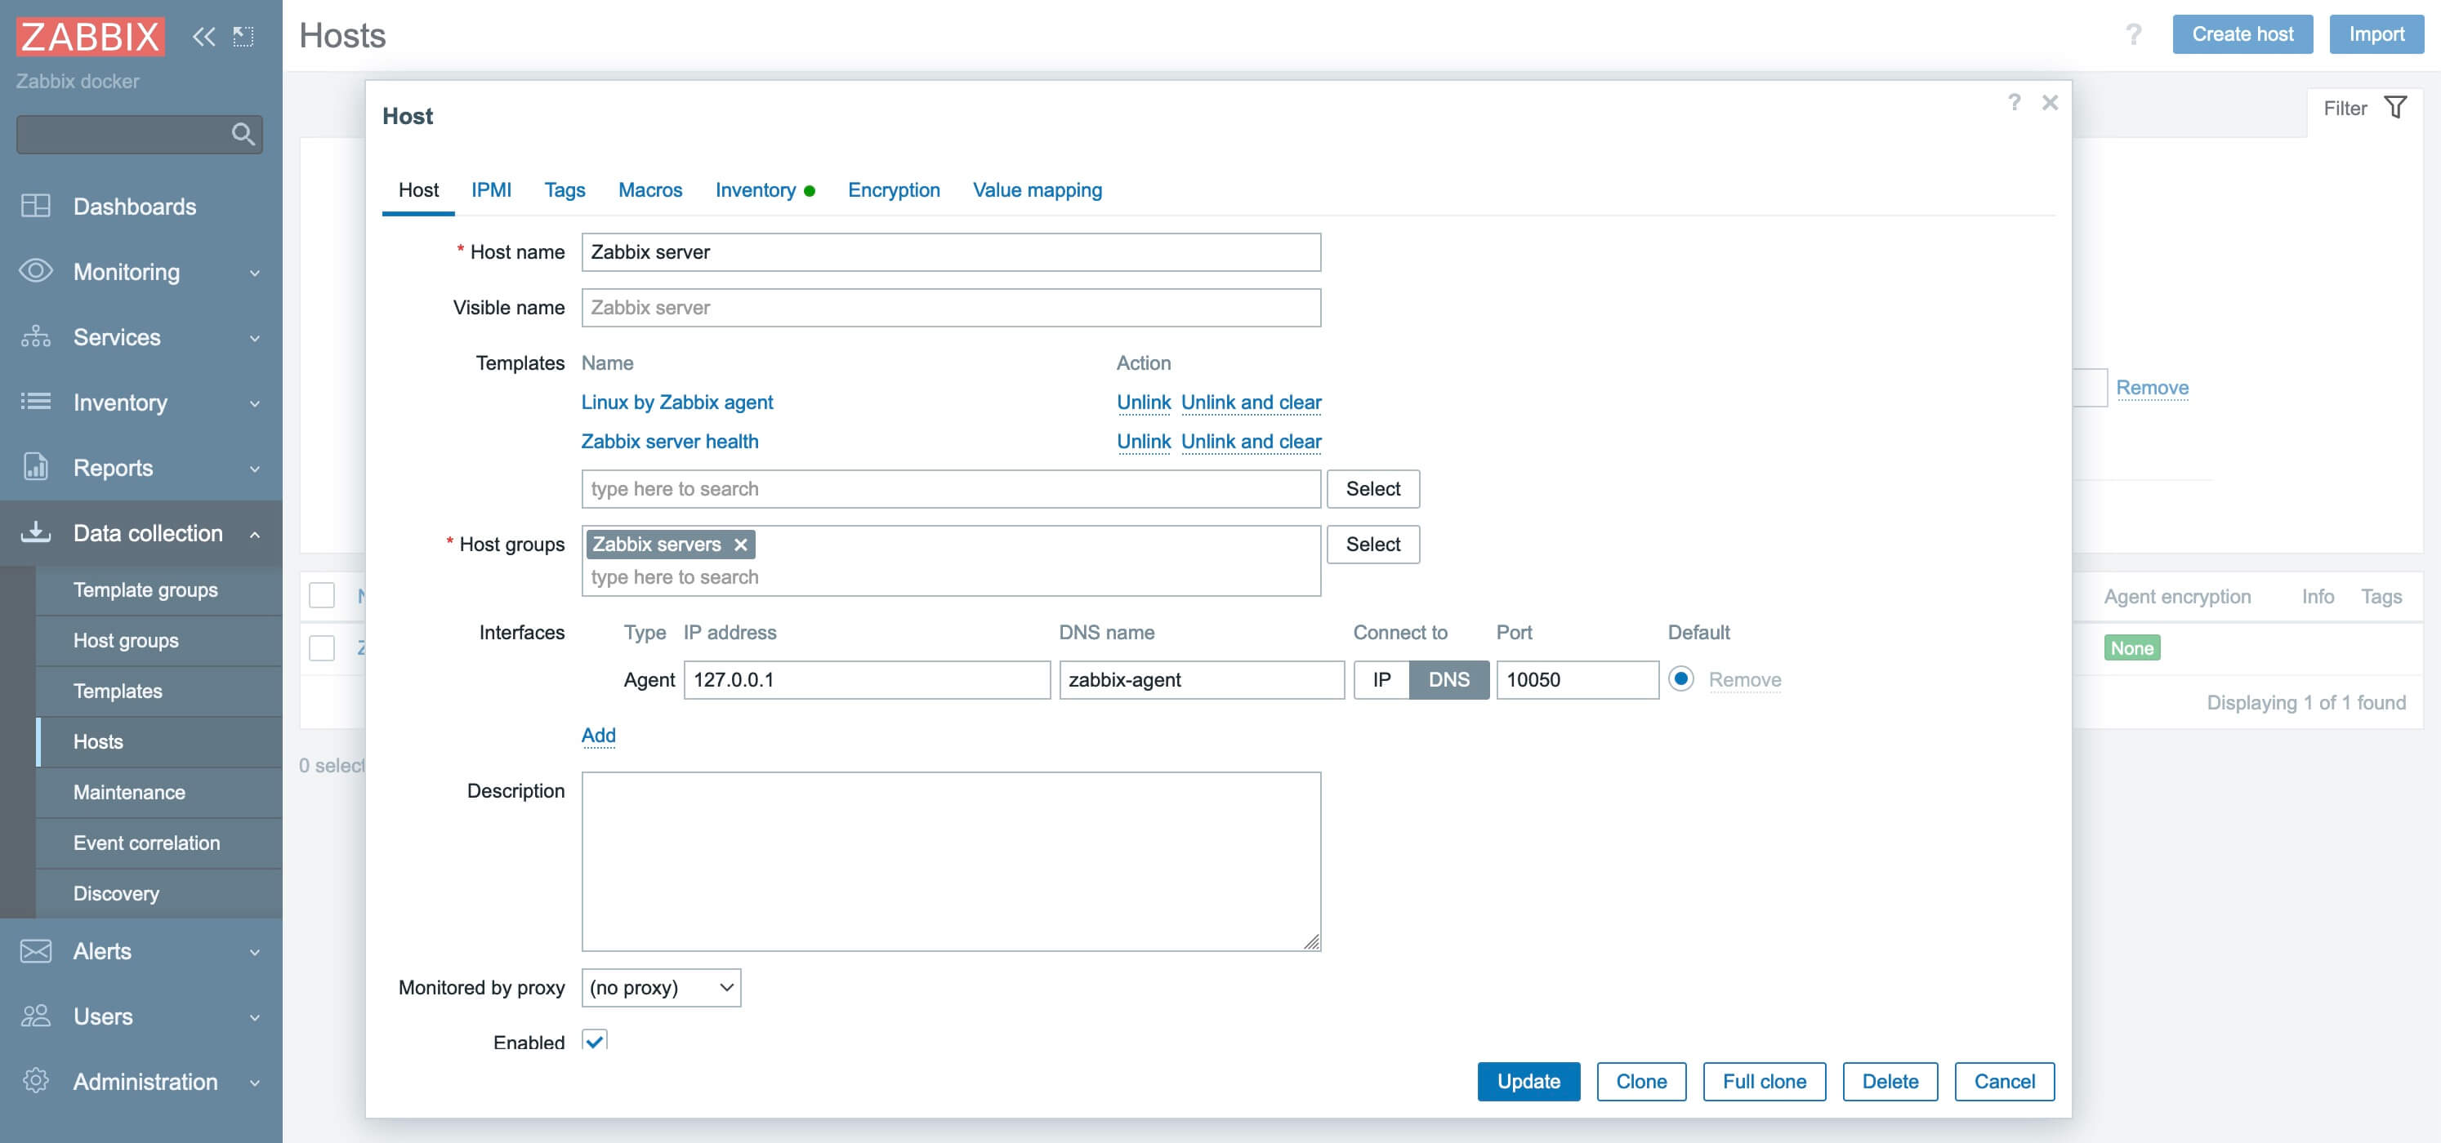The image size is (2441, 1143).
Task: Click Unlink and clear for Linux template
Action: coord(1252,401)
